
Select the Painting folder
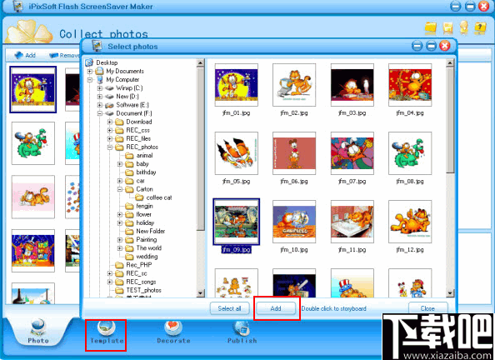pos(146,240)
